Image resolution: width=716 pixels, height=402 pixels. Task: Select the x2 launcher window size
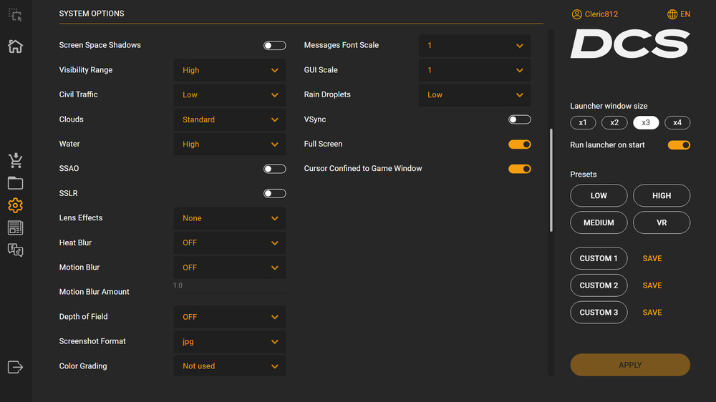click(x=614, y=122)
